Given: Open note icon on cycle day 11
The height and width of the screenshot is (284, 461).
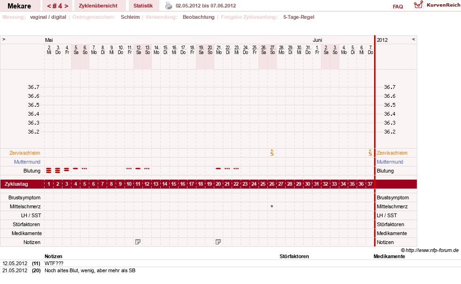Looking at the screenshot, I should tap(138, 242).
